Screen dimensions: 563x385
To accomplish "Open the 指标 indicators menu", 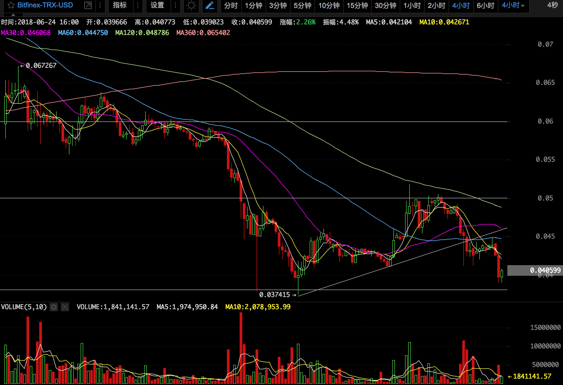I will 120,5.
